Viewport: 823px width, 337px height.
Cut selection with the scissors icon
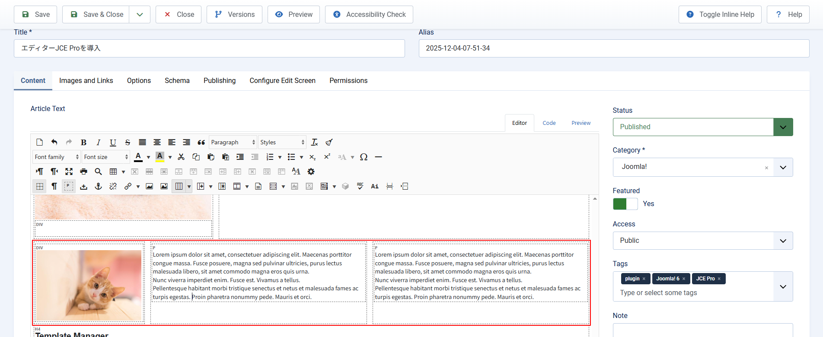tap(181, 157)
